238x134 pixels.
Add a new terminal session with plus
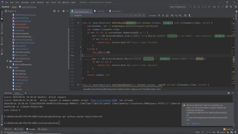(x=25, y=93)
